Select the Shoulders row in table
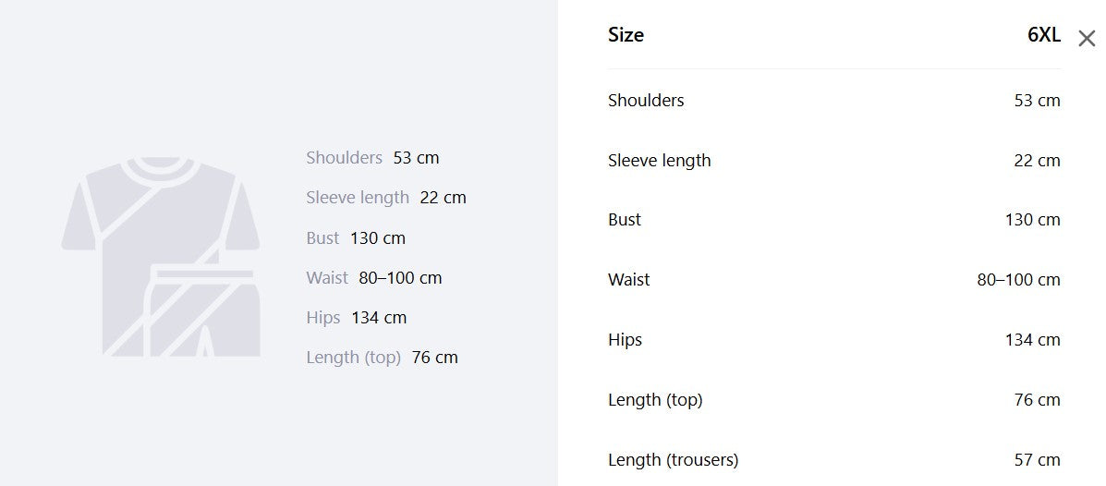Image resolution: width=1106 pixels, height=486 pixels. pyautogui.click(x=834, y=100)
